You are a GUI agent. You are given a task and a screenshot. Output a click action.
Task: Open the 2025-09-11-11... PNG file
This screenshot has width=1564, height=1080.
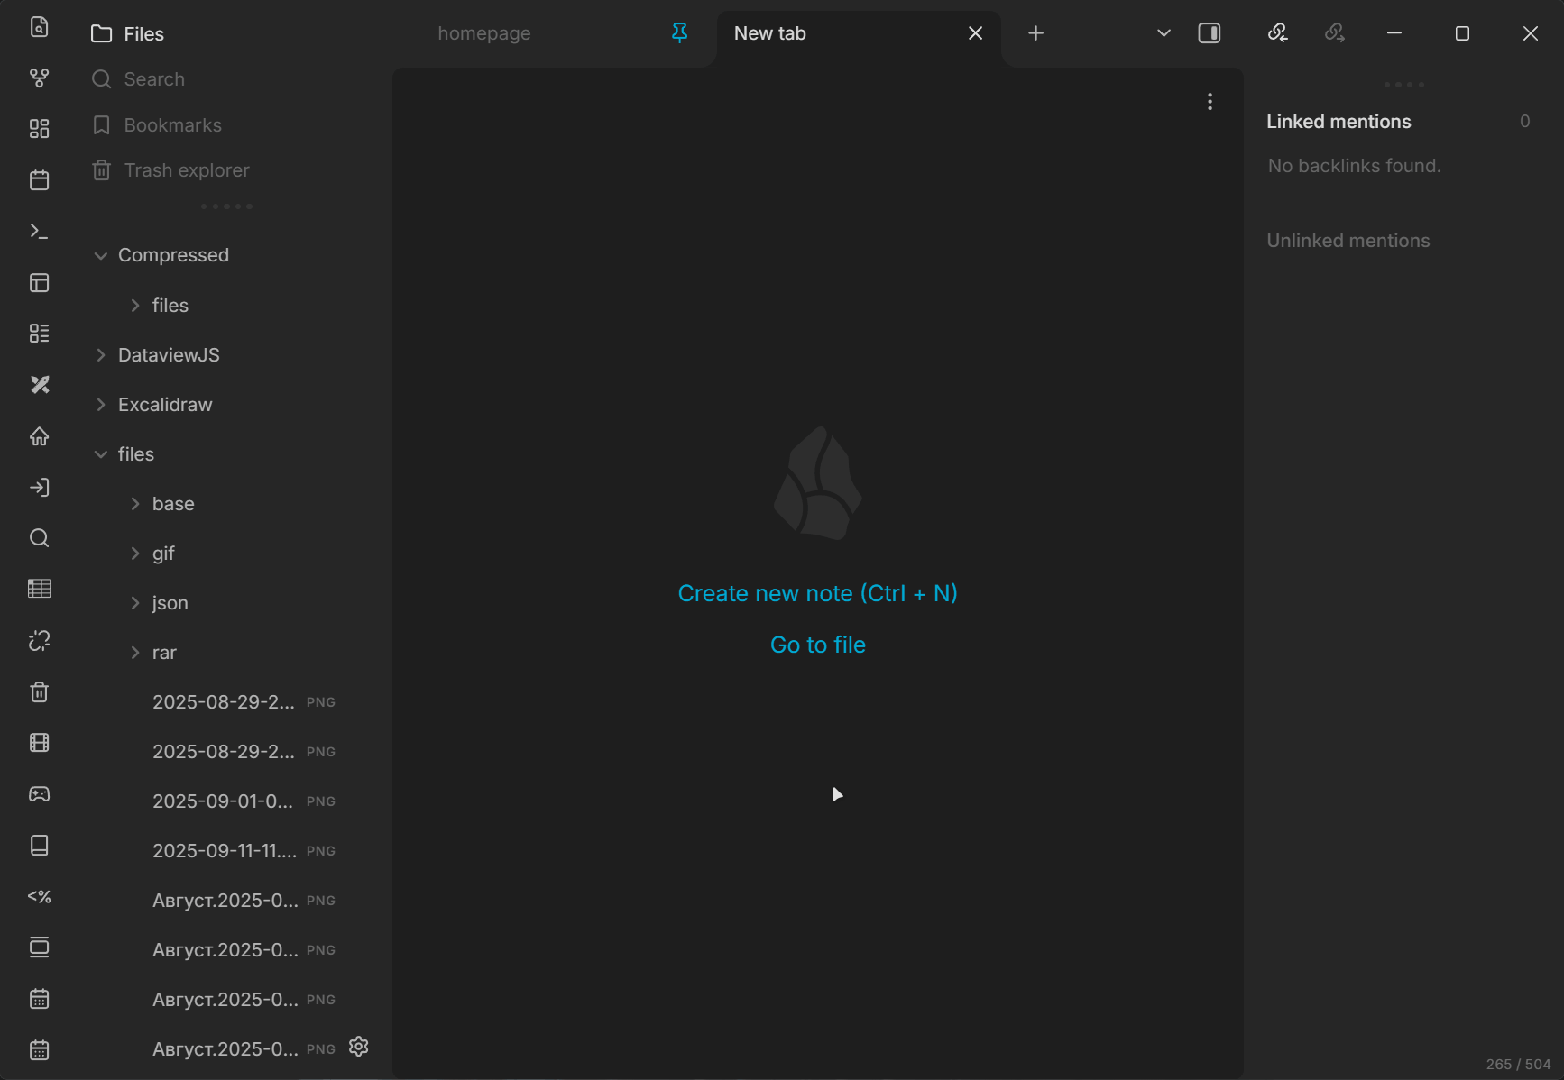(244, 851)
